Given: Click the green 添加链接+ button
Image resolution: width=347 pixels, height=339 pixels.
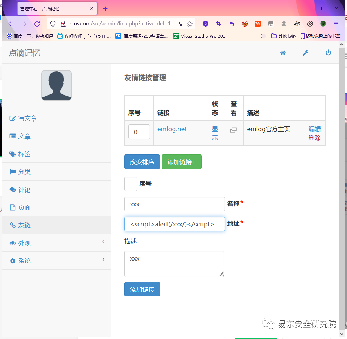Looking at the screenshot, I should pyautogui.click(x=181, y=162).
